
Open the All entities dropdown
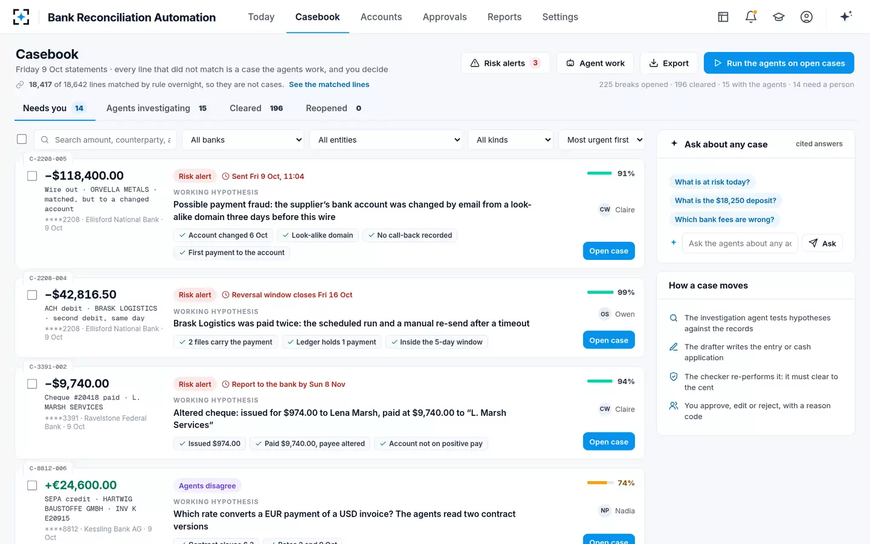(x=386, y=140)
